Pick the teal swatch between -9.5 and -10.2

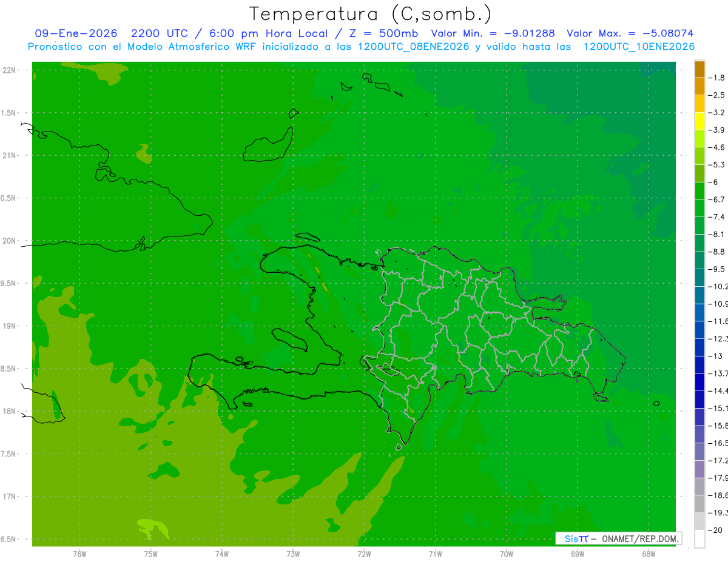click(699, 278)
